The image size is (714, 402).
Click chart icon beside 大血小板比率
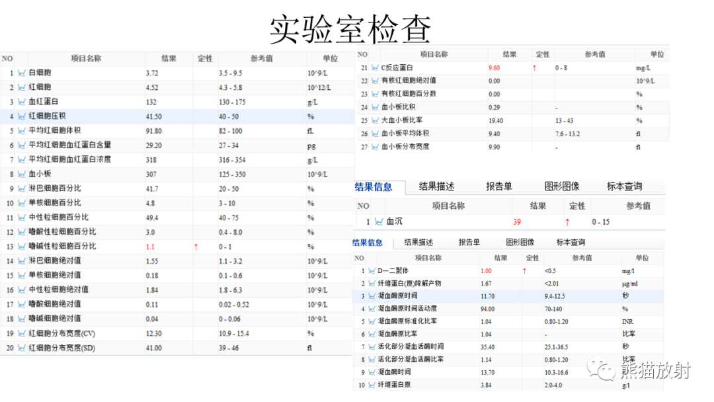pyautogui.click(x=375, y=120)
